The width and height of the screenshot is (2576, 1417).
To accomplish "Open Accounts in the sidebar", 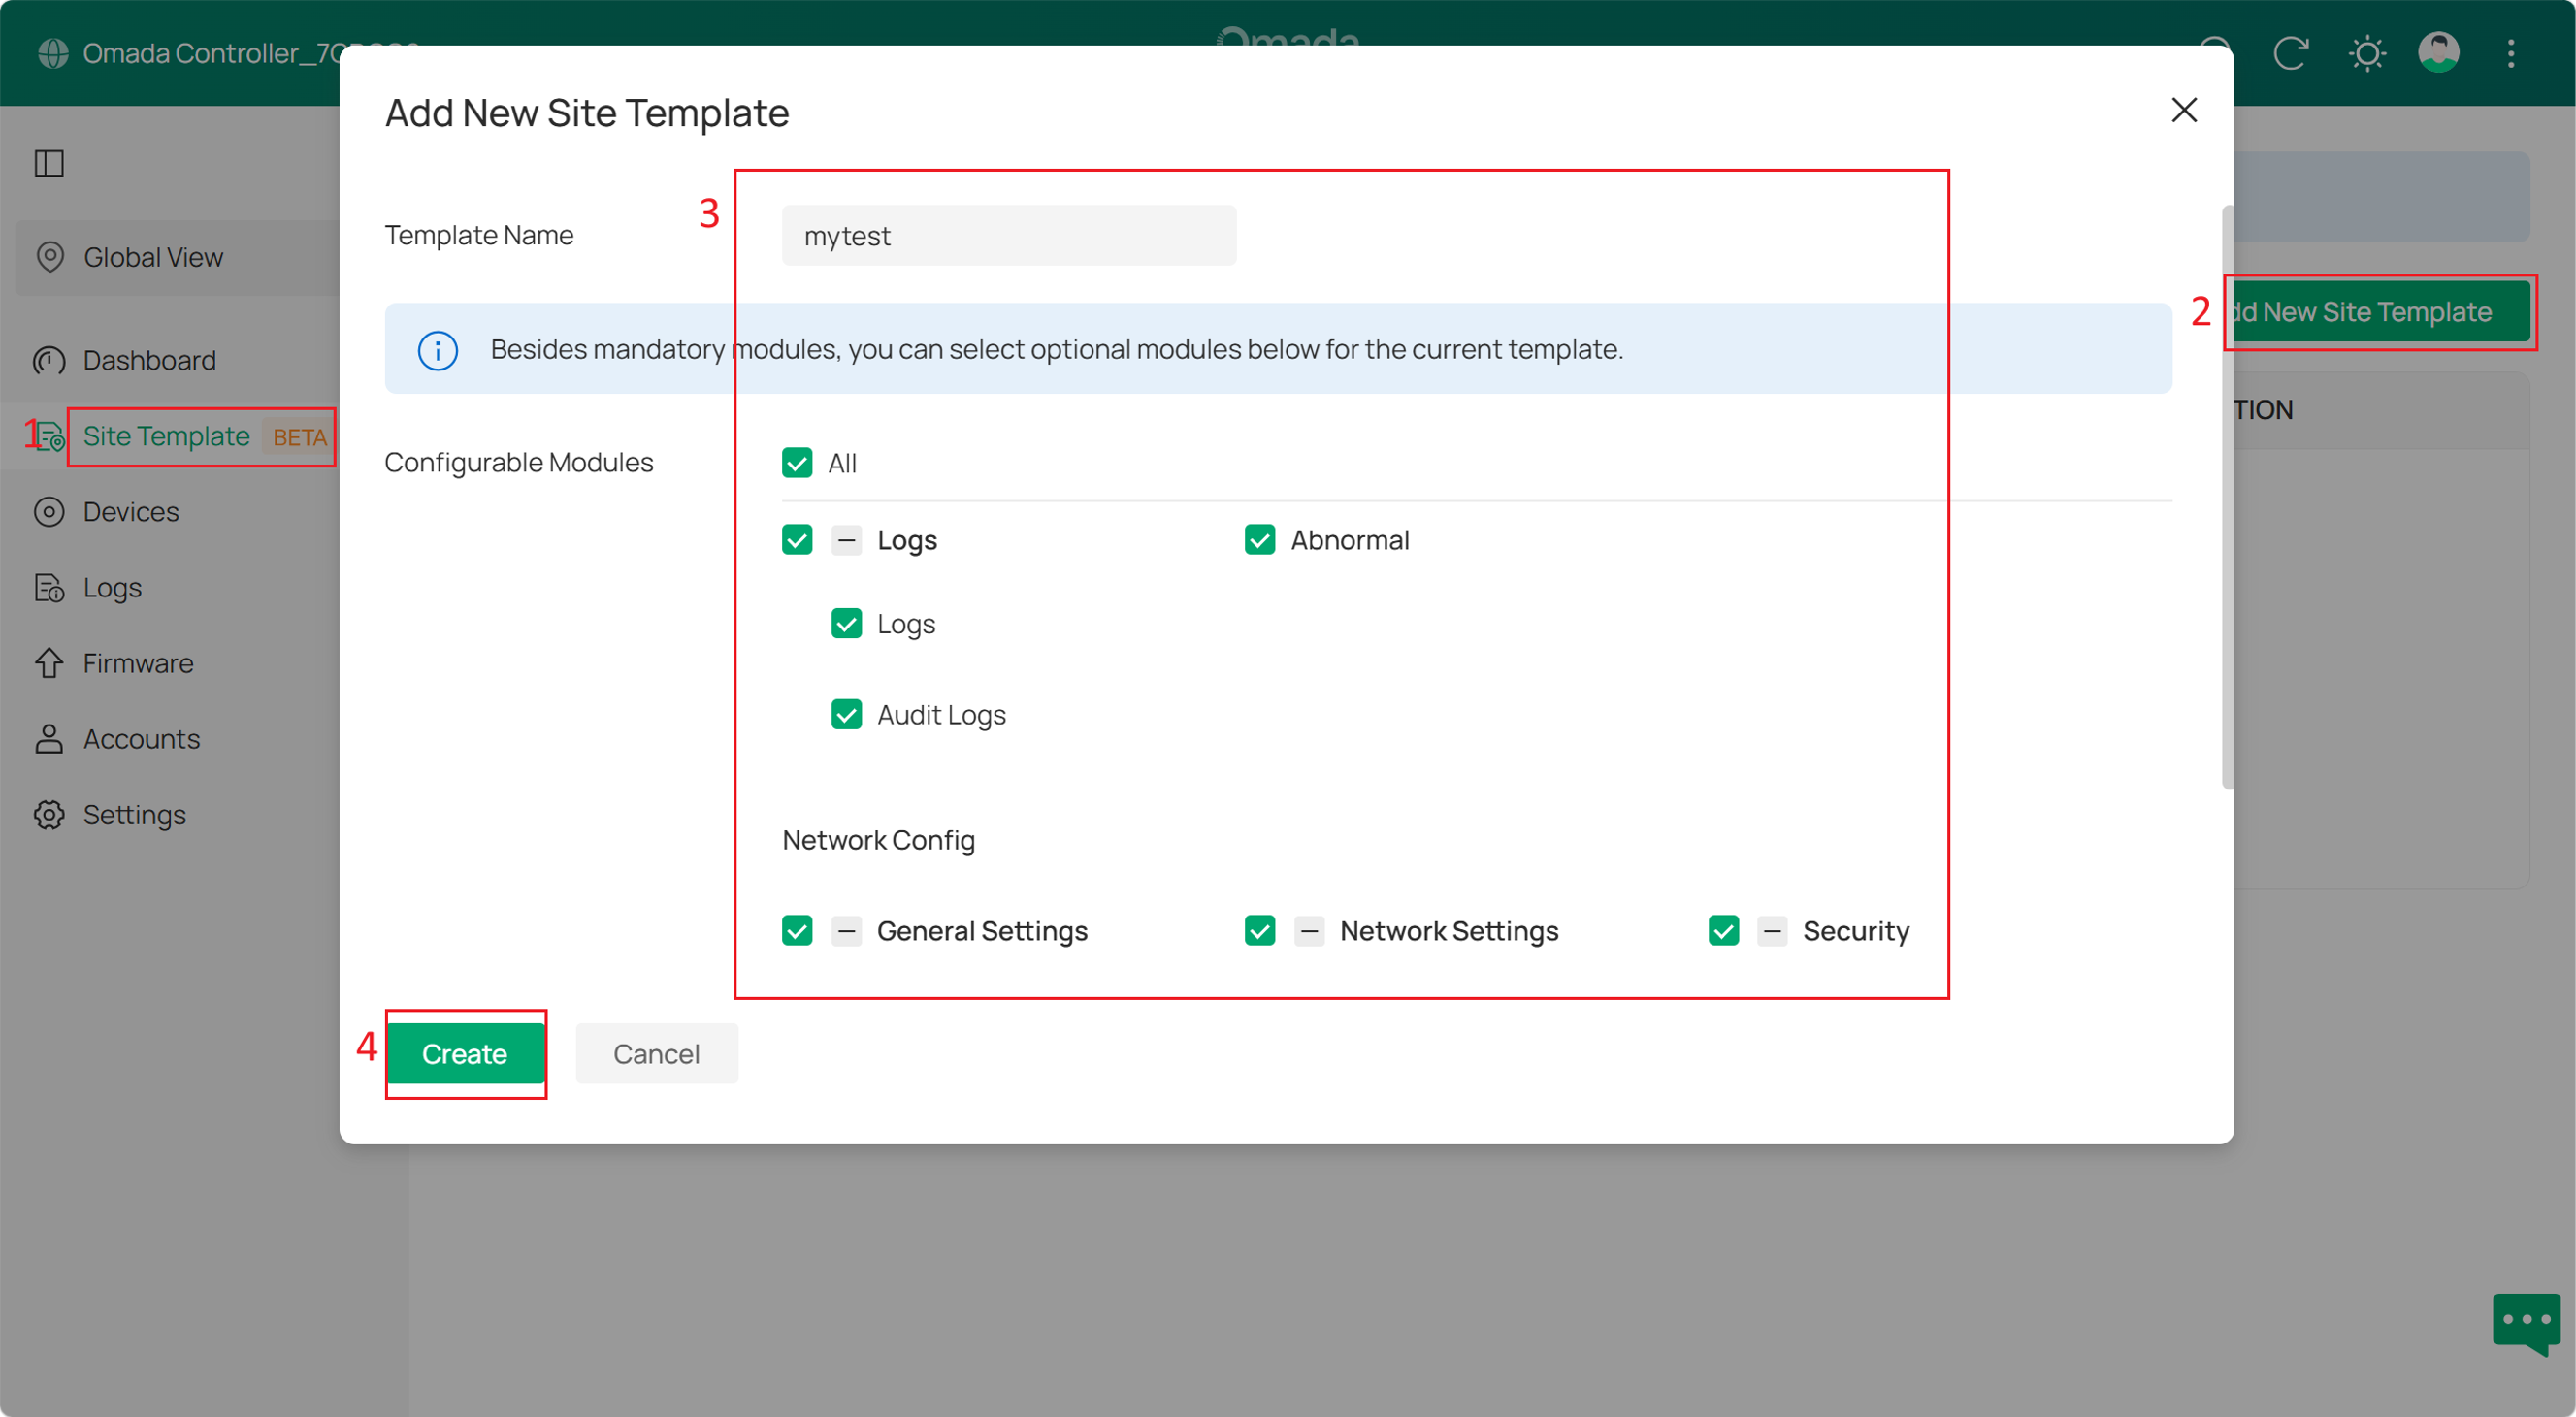I will pyautogui.click(x=141, y=739).
